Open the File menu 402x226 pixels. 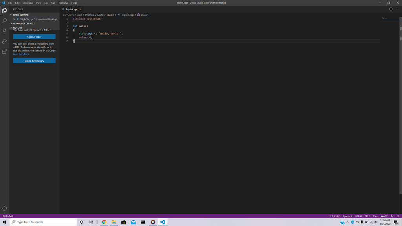click(10, 3)
